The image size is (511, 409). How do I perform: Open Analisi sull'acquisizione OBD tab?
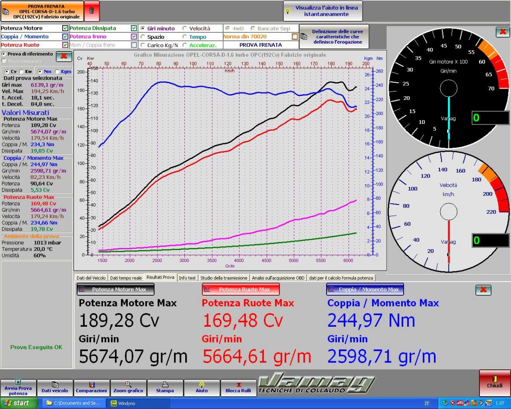click(278, 278)
